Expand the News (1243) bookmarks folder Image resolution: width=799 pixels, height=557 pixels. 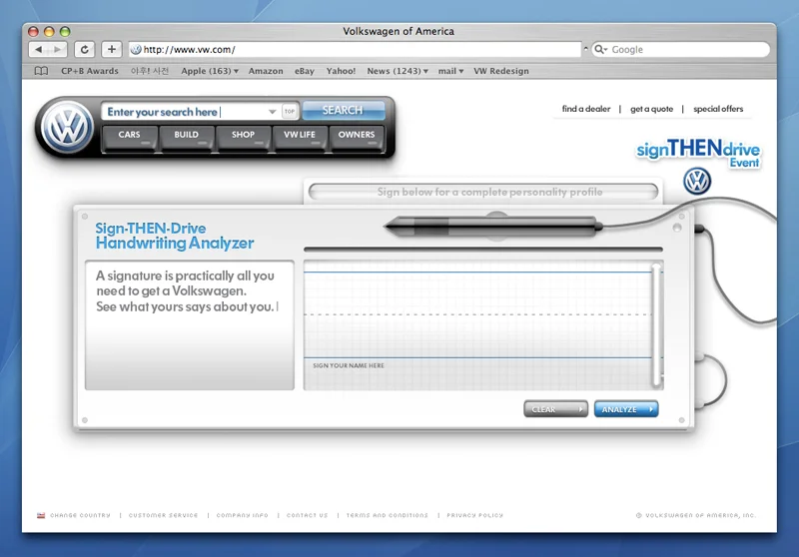[398, 71]
